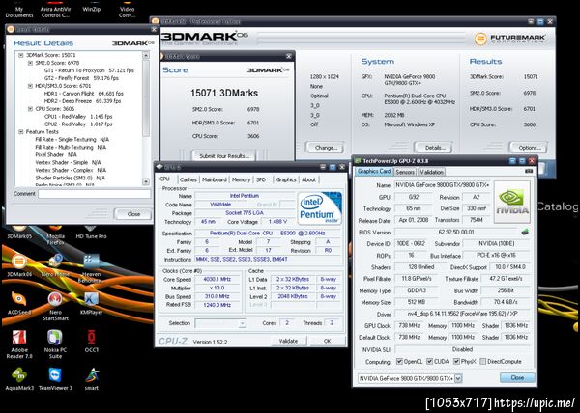Click the Validate button in CPU-Z
This screenshot has height=413, width=580.
click(288, 341)
